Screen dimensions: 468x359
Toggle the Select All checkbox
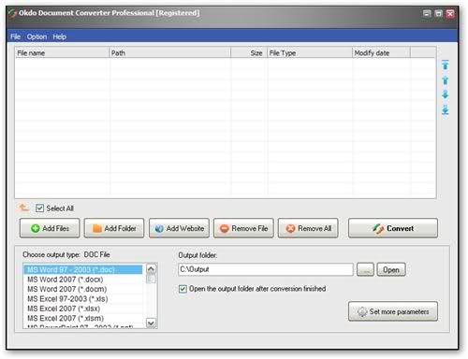click(x=39, y=208)
